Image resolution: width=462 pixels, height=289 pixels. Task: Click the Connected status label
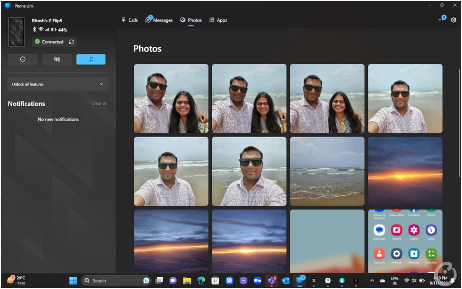pos(52,42)
